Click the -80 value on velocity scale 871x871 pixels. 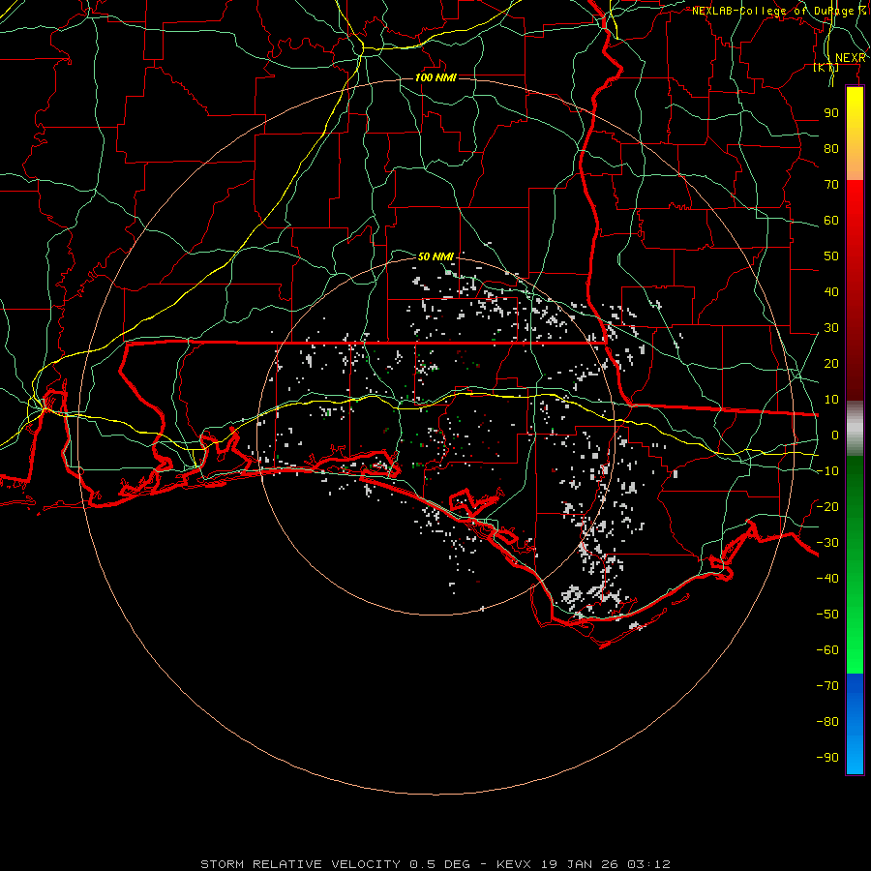pyautogui.click(x=827, y=722)
